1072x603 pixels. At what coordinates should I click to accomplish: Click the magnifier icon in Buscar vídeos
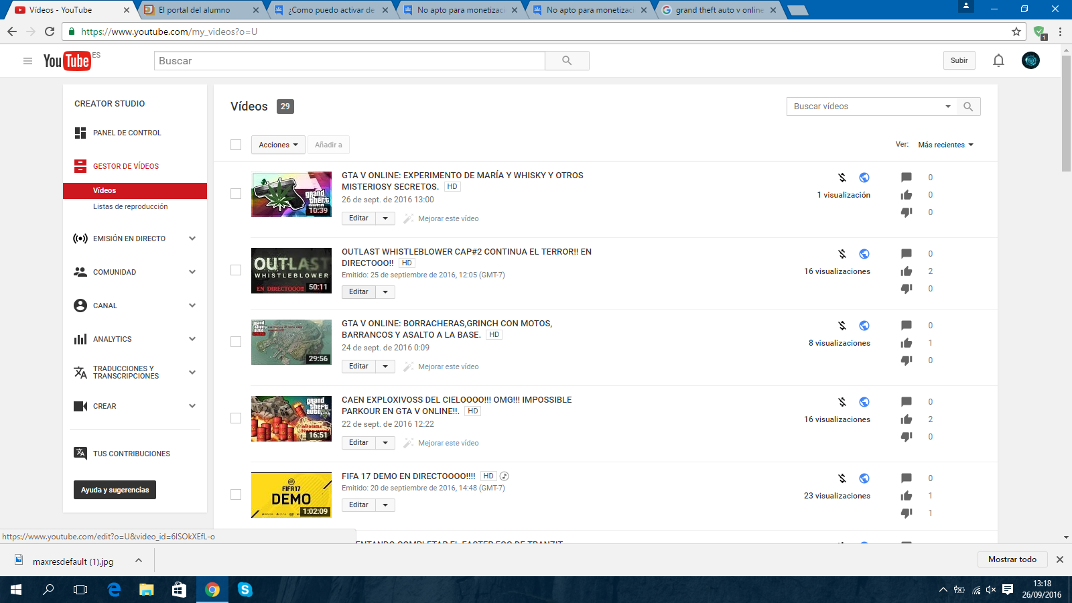pos(968,107)
